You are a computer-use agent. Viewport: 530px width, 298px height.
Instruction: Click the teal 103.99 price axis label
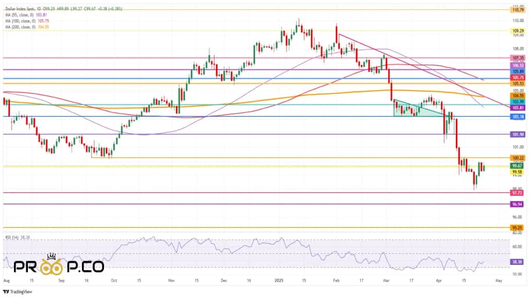518,102
